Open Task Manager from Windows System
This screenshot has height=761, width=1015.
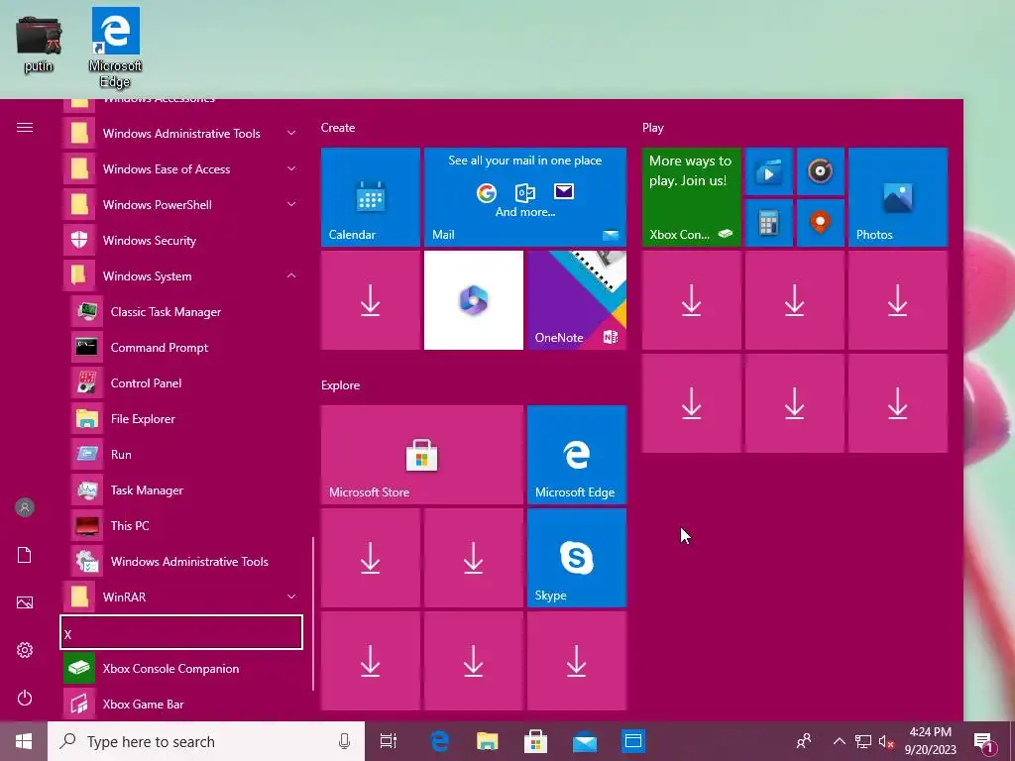pos(186,489)
